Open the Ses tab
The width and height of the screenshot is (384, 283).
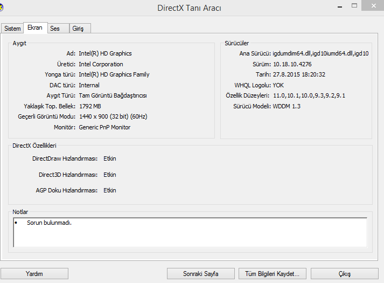tap(58, 29)
